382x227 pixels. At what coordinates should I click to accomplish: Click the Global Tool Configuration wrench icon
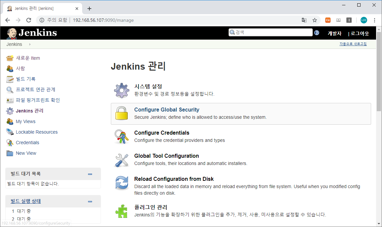pyautogui.click(x=122, y=160)
